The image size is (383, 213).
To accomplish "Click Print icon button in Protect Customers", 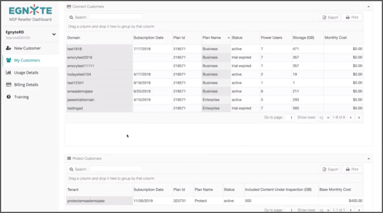I will point(352,169).
